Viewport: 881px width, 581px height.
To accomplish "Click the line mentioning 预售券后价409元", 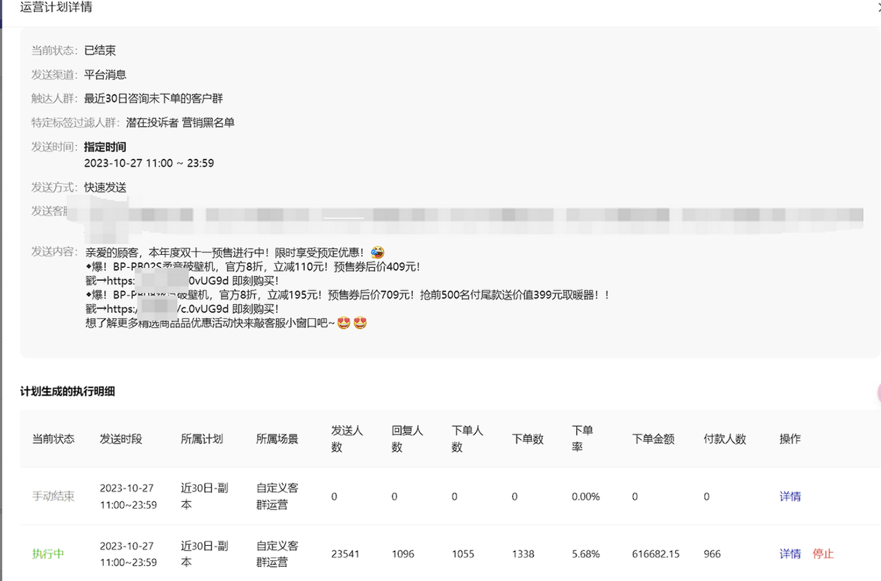I will click(253, 266).
